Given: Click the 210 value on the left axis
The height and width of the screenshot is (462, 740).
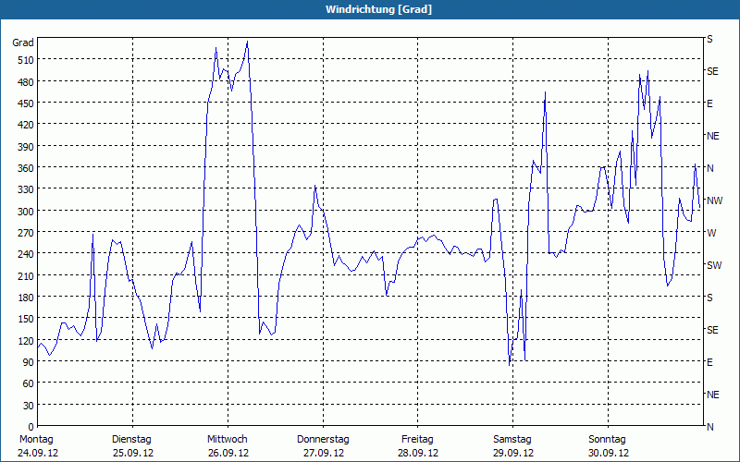Looking at the screenshot, I should coord(26,275).
